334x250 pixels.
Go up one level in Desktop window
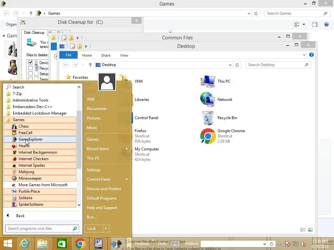pyautogui.click(x=90, y=65)
